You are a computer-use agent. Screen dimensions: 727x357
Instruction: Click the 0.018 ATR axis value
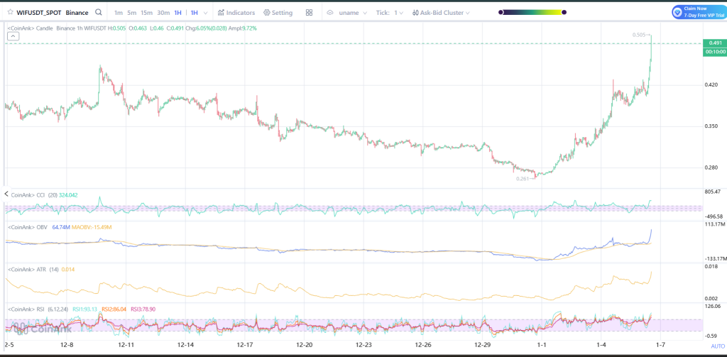click(712, 266)
